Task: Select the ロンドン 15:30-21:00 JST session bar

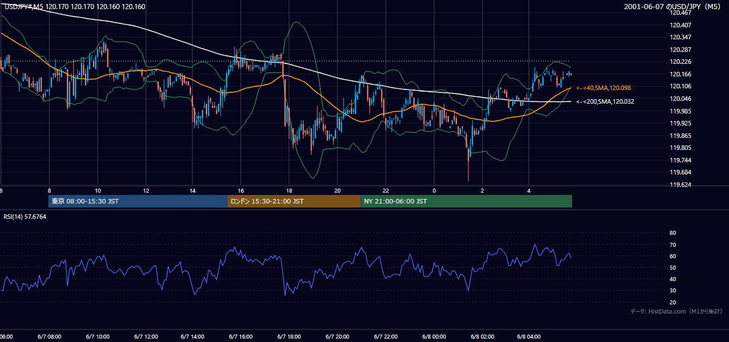Action: [294, 201]
